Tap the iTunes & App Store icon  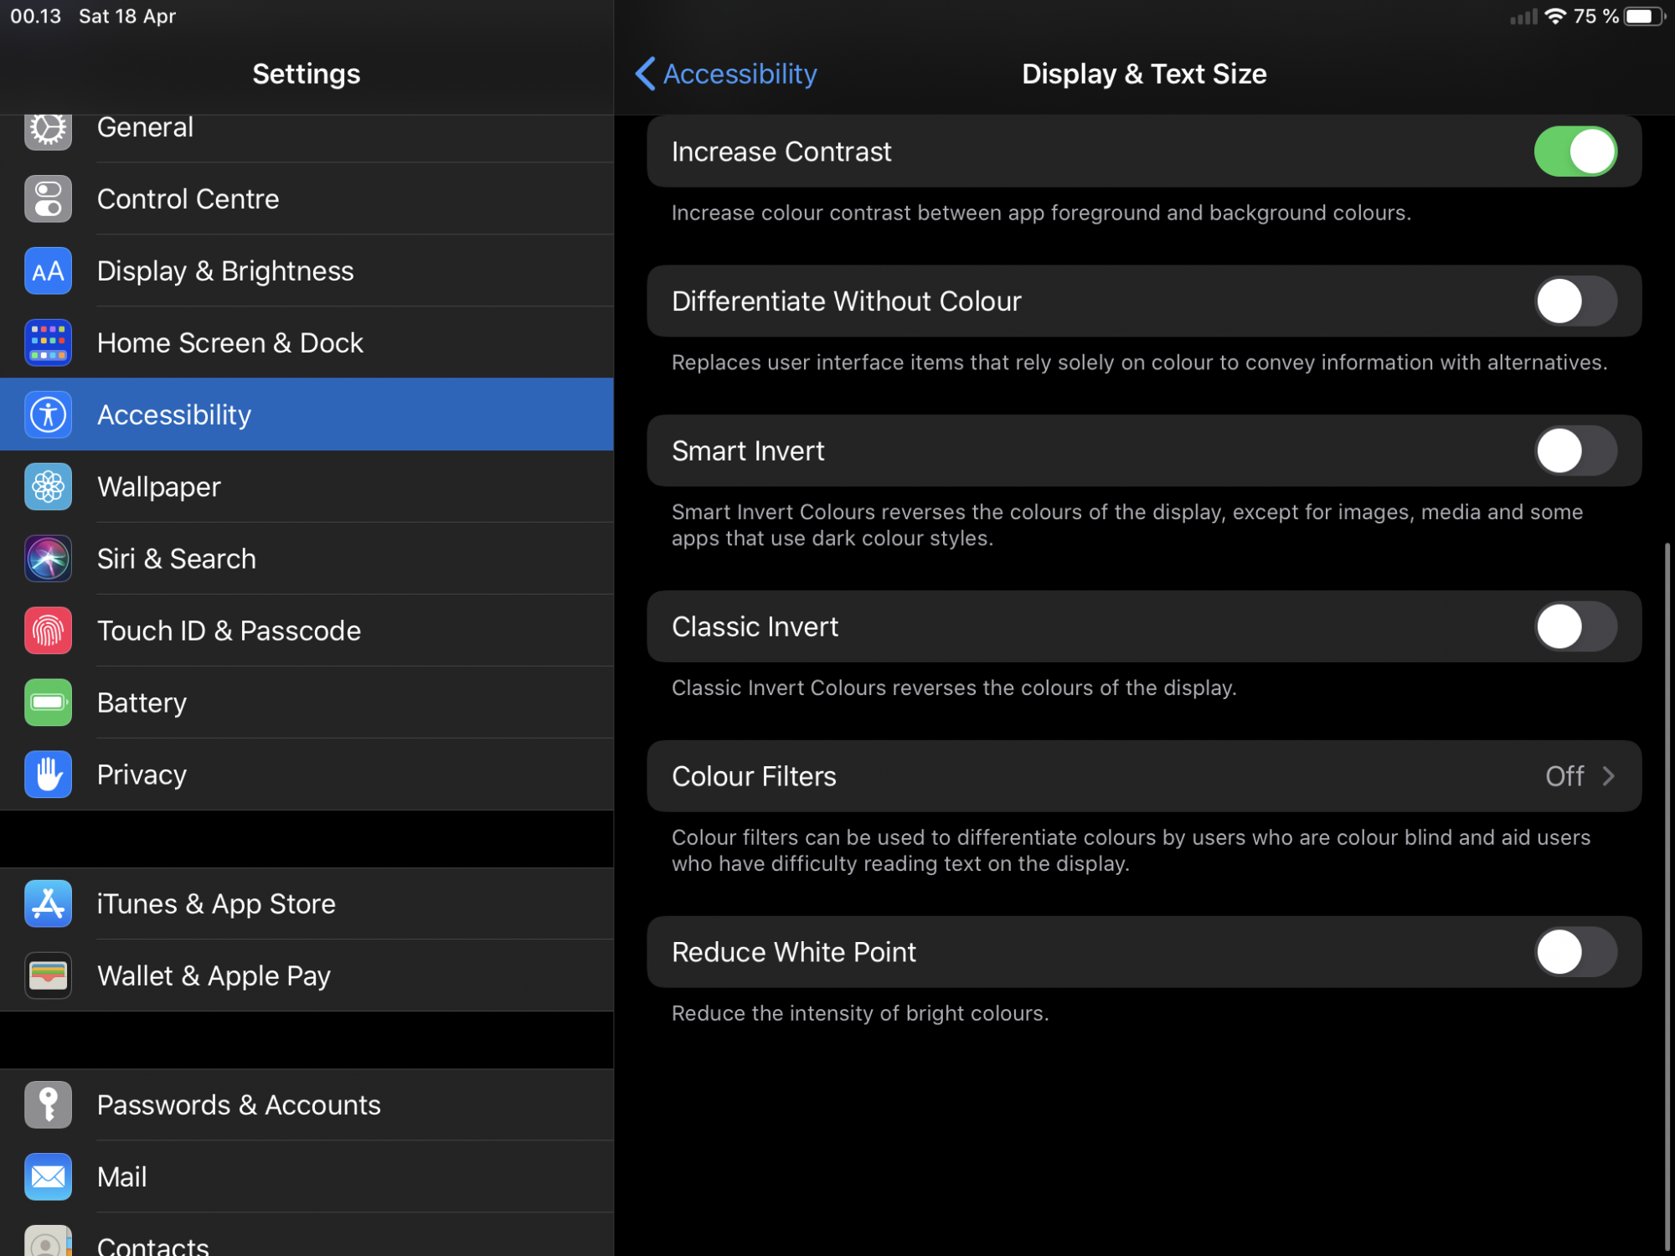coord(48,904)
